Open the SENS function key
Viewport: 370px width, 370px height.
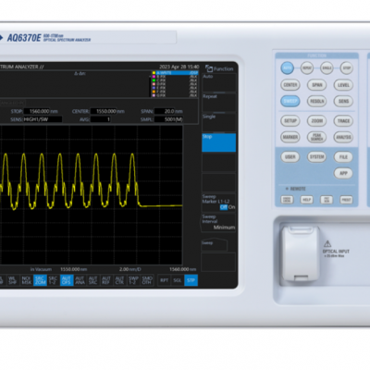point(343,101)
